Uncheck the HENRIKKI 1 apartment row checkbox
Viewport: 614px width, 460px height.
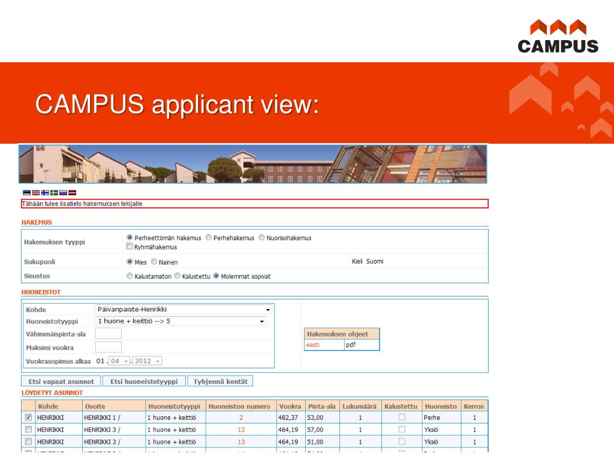28,417
